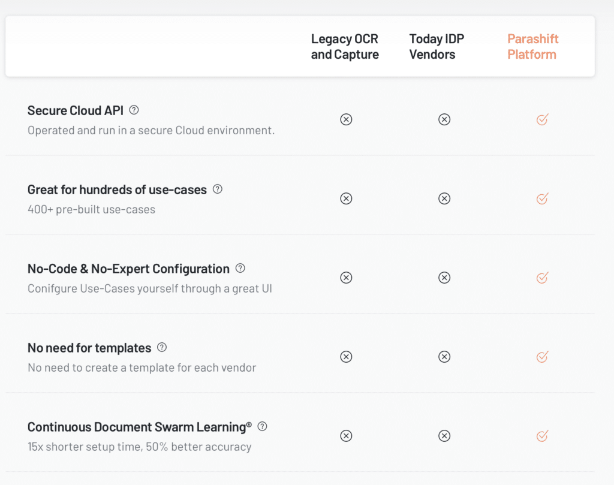Screen dimensions: 614x485
Task: Open help icon for Continuous Document Swarm Learning
Action: 262,427
